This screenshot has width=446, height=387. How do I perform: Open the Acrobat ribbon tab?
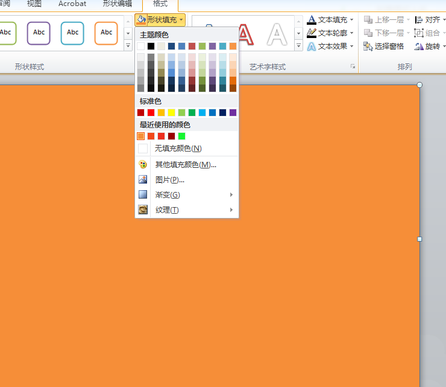72,4
